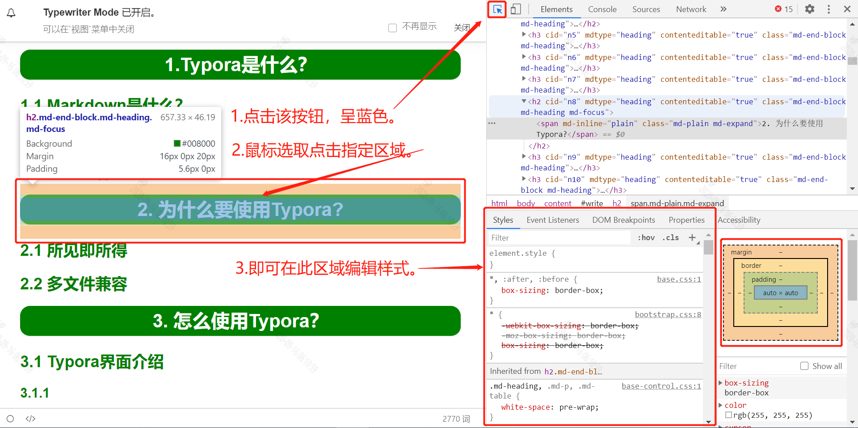Click the circle sidebar toggle icon
858x428 pixels.
click(x=10, y=419)
